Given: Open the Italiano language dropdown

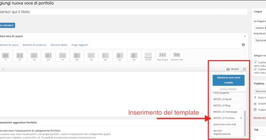Looking at the screenshot, I should tap(260, 28).
